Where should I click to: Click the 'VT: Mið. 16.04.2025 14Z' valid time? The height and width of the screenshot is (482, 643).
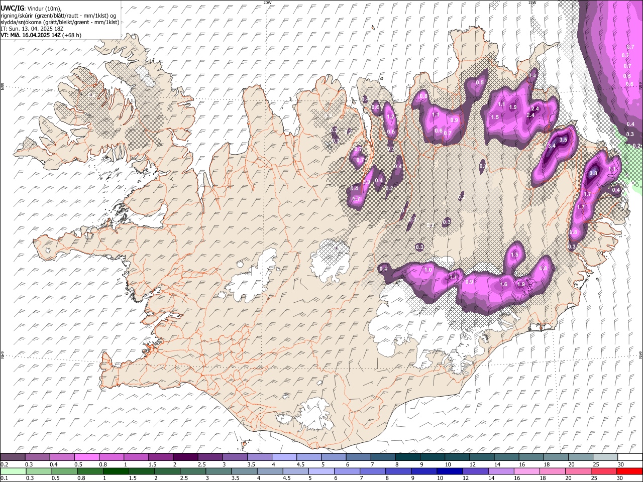click(x=31, y=35)
